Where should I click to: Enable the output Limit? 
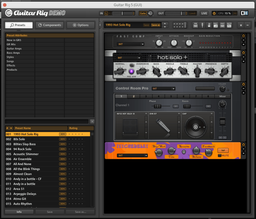click(x=192, y=13)
